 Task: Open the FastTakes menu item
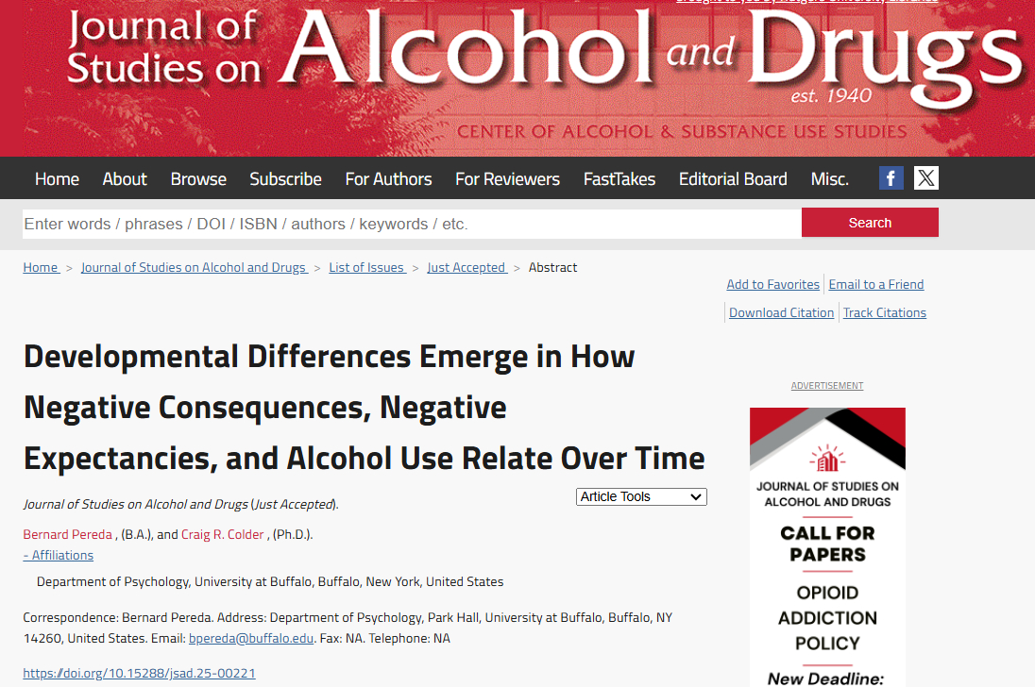pos(619,179)
